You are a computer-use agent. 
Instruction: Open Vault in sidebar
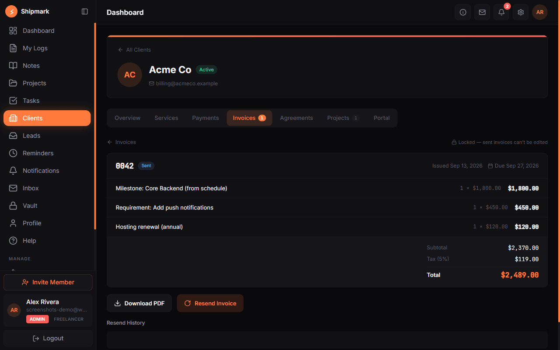(x=47, y=206)
